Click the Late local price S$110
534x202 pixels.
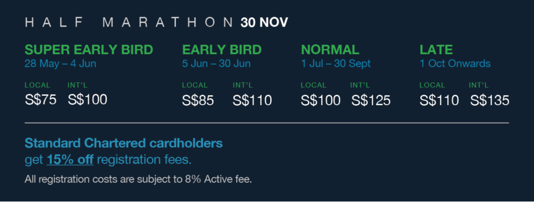439,100
